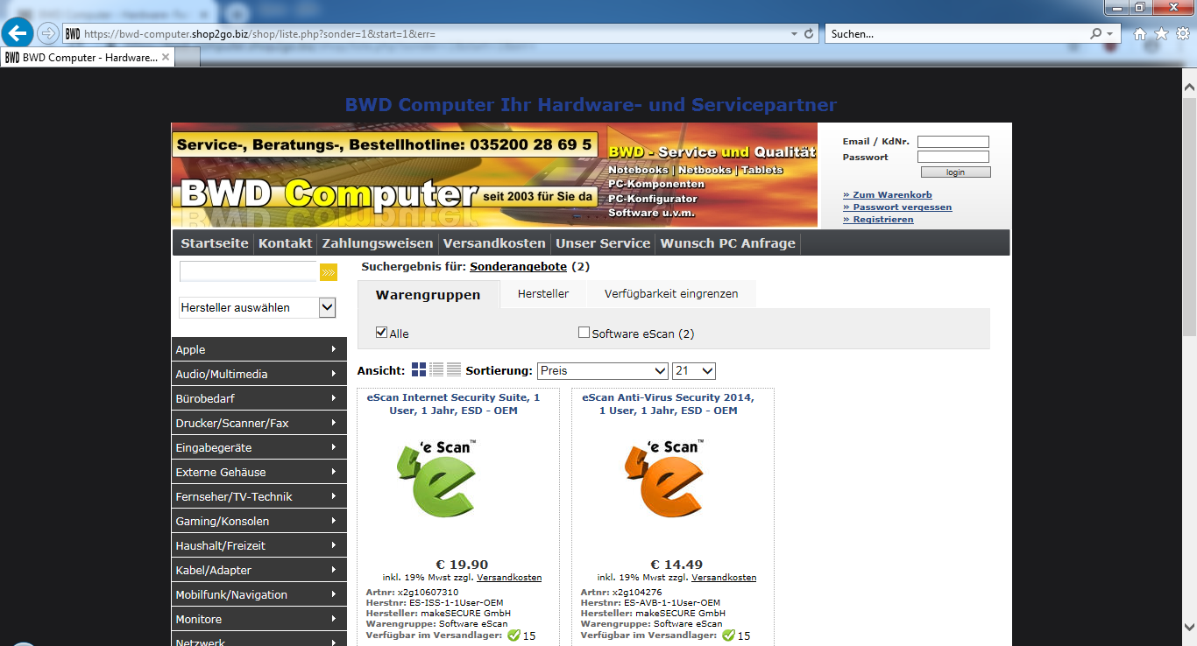The image size is (1197, 646).
Task: Expand the Audio/Multimedia category
Action: point(259,374)
